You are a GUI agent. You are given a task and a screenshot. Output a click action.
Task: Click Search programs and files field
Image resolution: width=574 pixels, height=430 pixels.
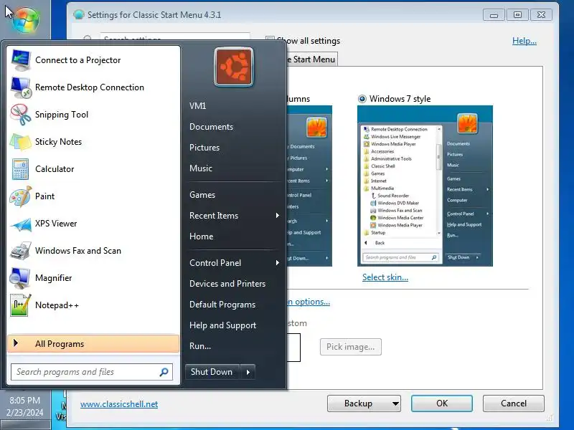92,372
